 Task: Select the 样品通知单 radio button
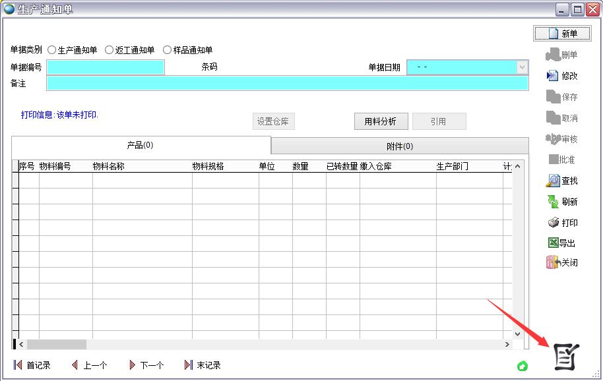point(167,50)
